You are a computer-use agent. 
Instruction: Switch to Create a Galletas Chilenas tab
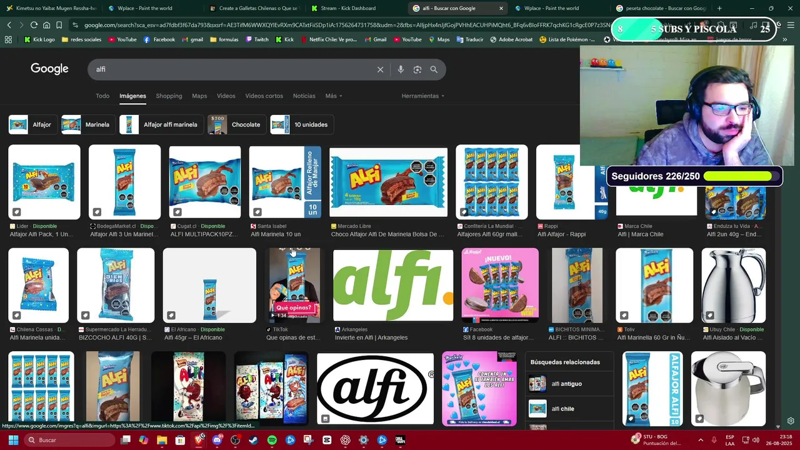(x=254, y=8)
